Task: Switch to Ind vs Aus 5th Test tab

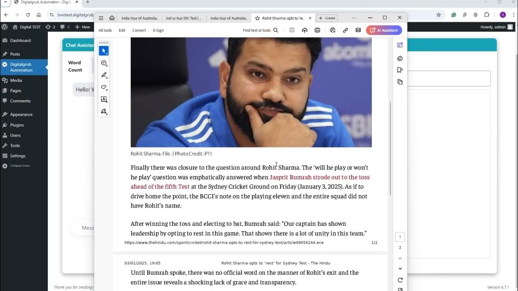Action: tap(184, 18)
